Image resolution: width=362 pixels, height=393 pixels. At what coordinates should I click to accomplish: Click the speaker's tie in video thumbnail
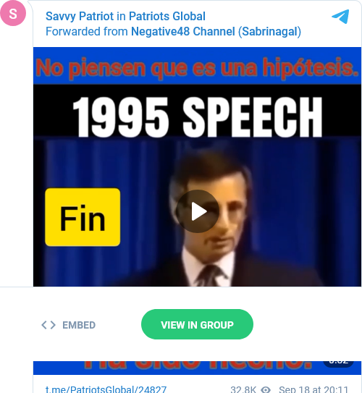click(x=210, y=276)
